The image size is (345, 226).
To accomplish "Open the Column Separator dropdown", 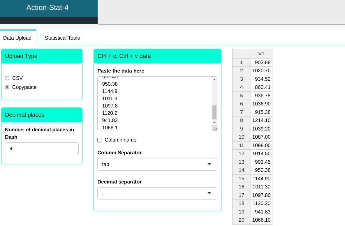I will tap(157, 164).
